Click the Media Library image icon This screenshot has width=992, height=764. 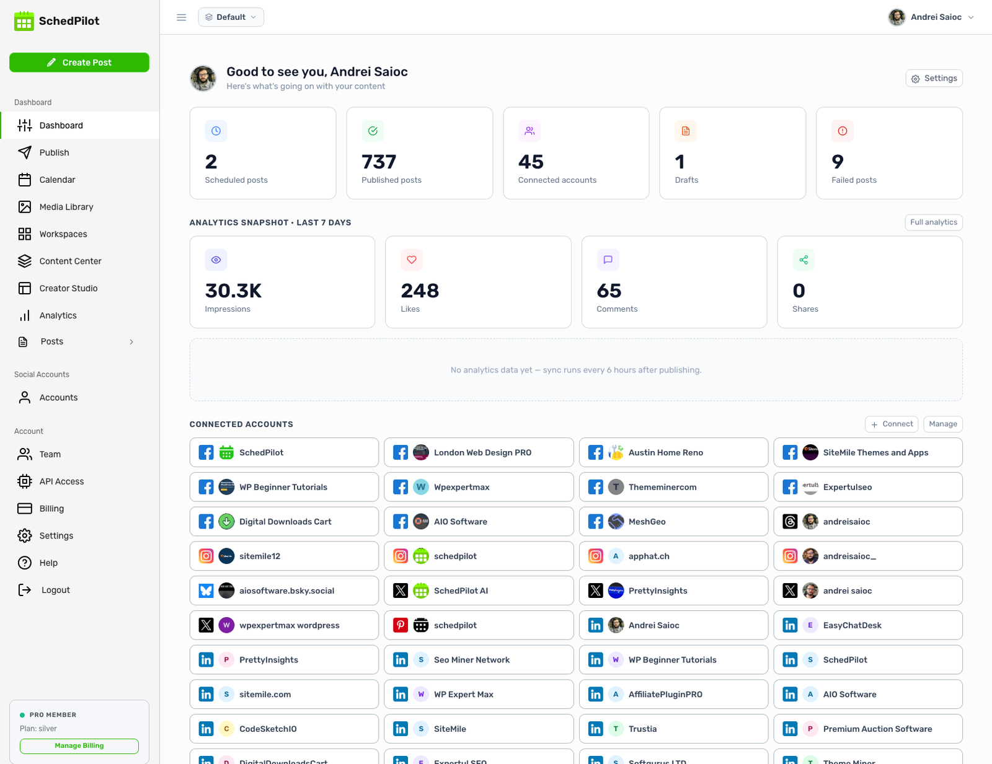(25, 207)
